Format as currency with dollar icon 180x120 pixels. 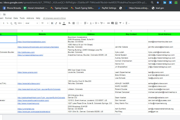click(x=4, y=23)
